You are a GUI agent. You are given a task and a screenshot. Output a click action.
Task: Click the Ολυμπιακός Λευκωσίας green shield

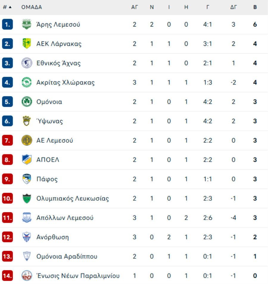(x=27, y=198)
